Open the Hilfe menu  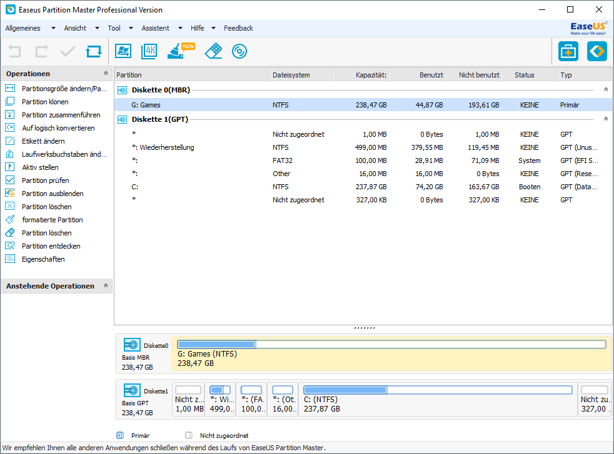[x=198, y=28]
